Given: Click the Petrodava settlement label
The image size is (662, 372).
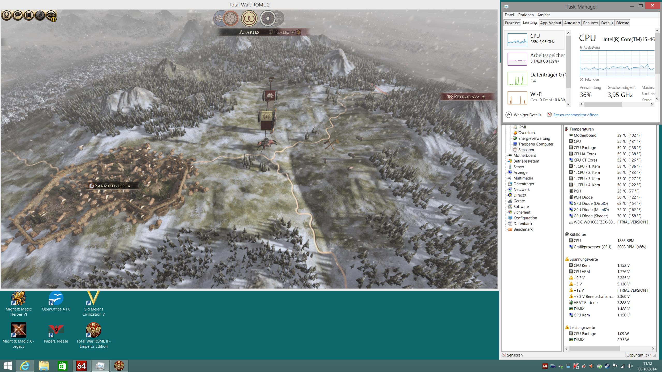Looking at the screenshot, I should 466,97.
